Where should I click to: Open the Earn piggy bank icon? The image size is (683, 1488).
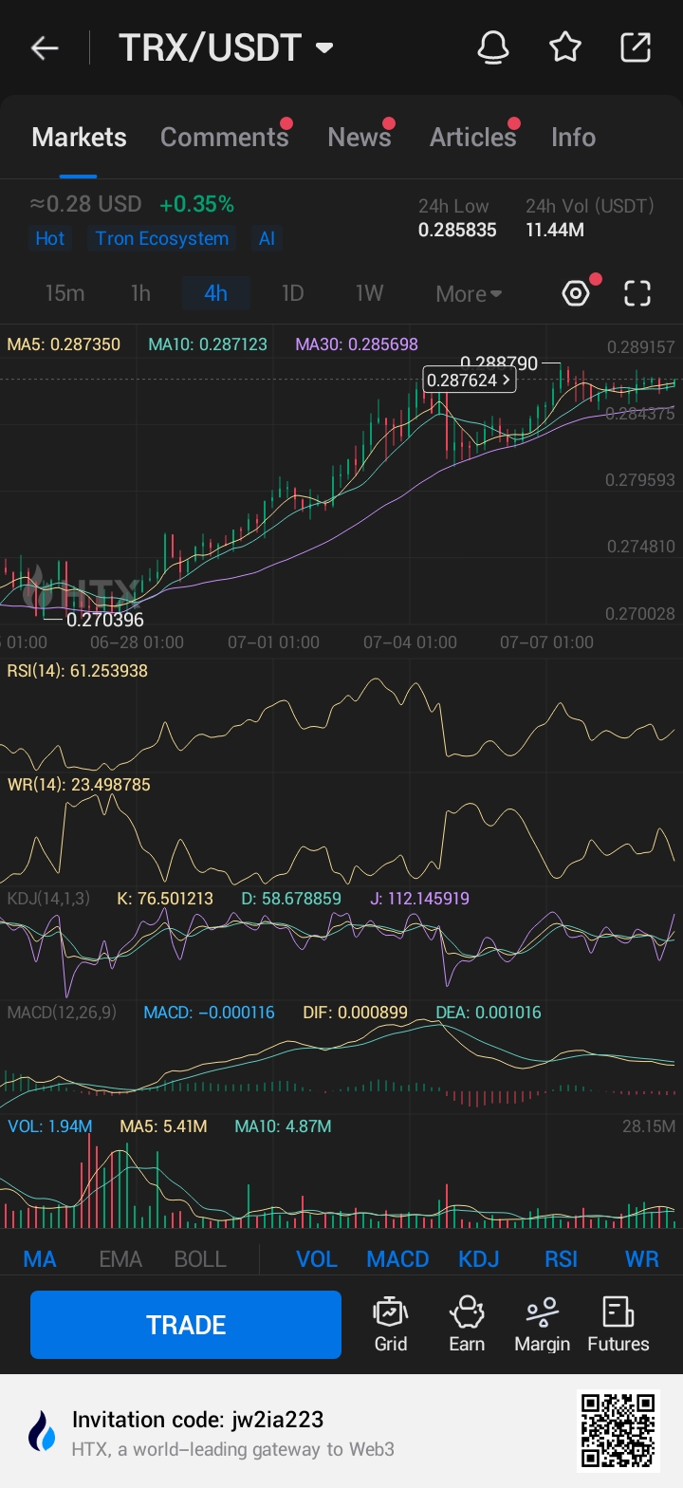467,1324
